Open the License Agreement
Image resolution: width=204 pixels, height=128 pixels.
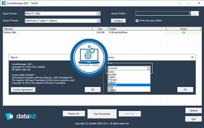click(x=23, y=90)
